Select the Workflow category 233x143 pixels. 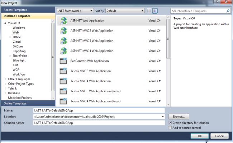coord(19,75)
